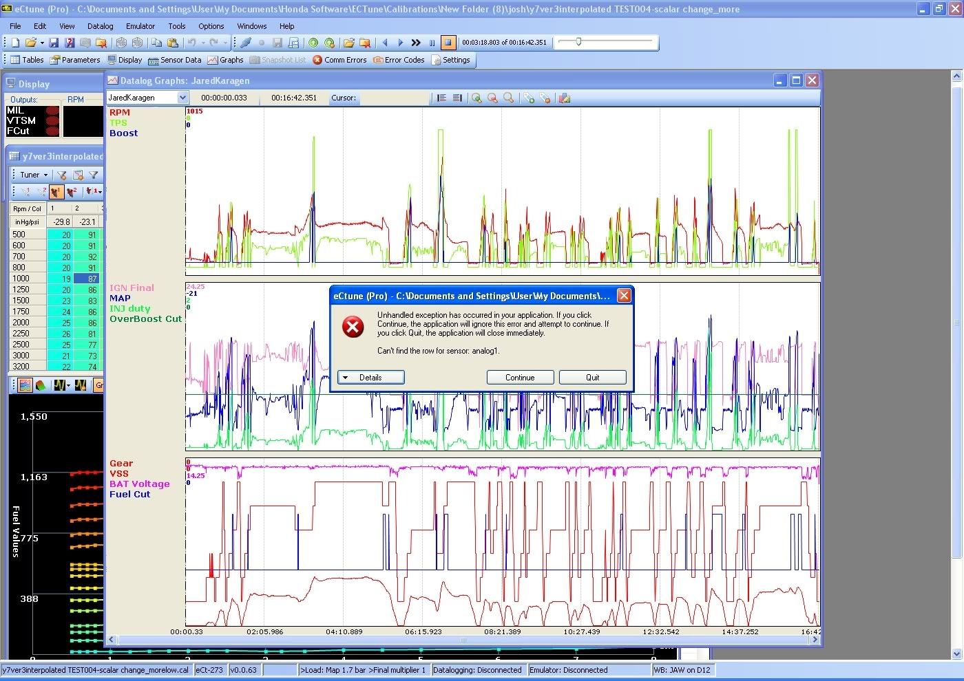Play the datalog forward
The height and width of the screenshot is (681, 964).
(x=401, y=43)
